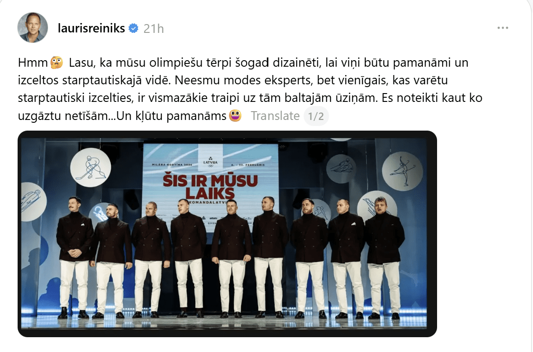Click the surprised face emoji after Hmm
The height and width of the screenshot is (352, 533).
(x=57, y=63)
